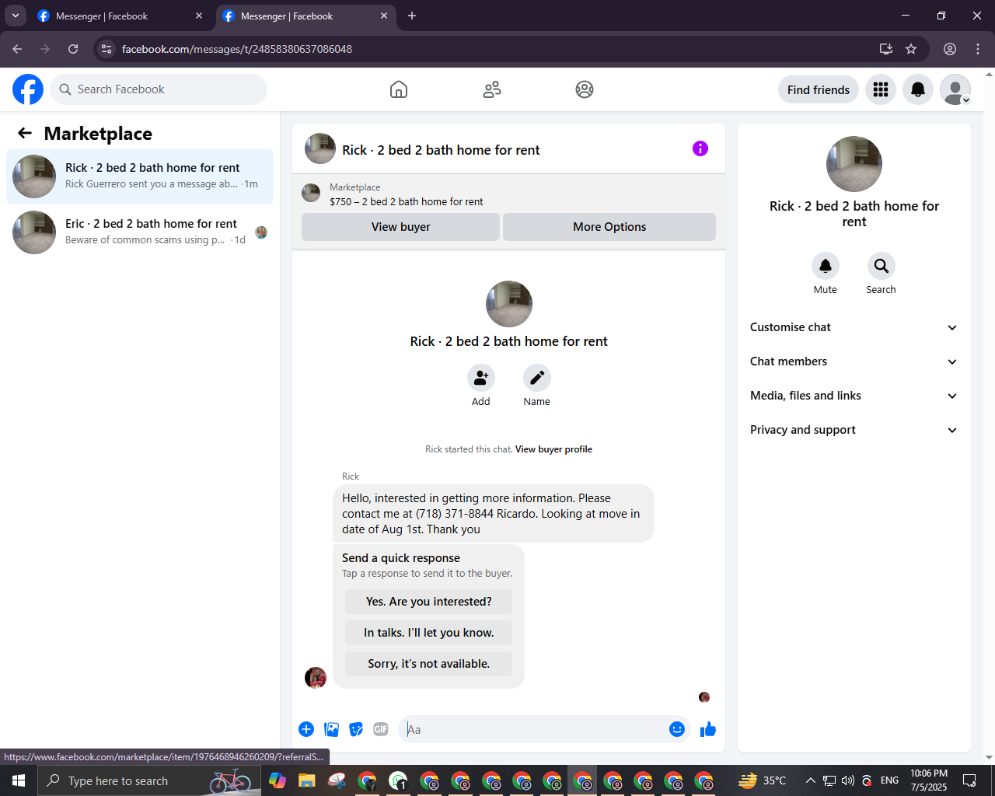This screenshot has width=995, height=796.
Task: Click the Facebook logo icon
Action: 28,89
